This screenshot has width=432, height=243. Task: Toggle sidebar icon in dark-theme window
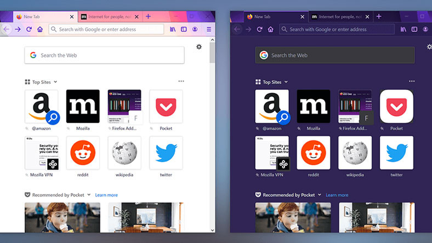point(414,29)
